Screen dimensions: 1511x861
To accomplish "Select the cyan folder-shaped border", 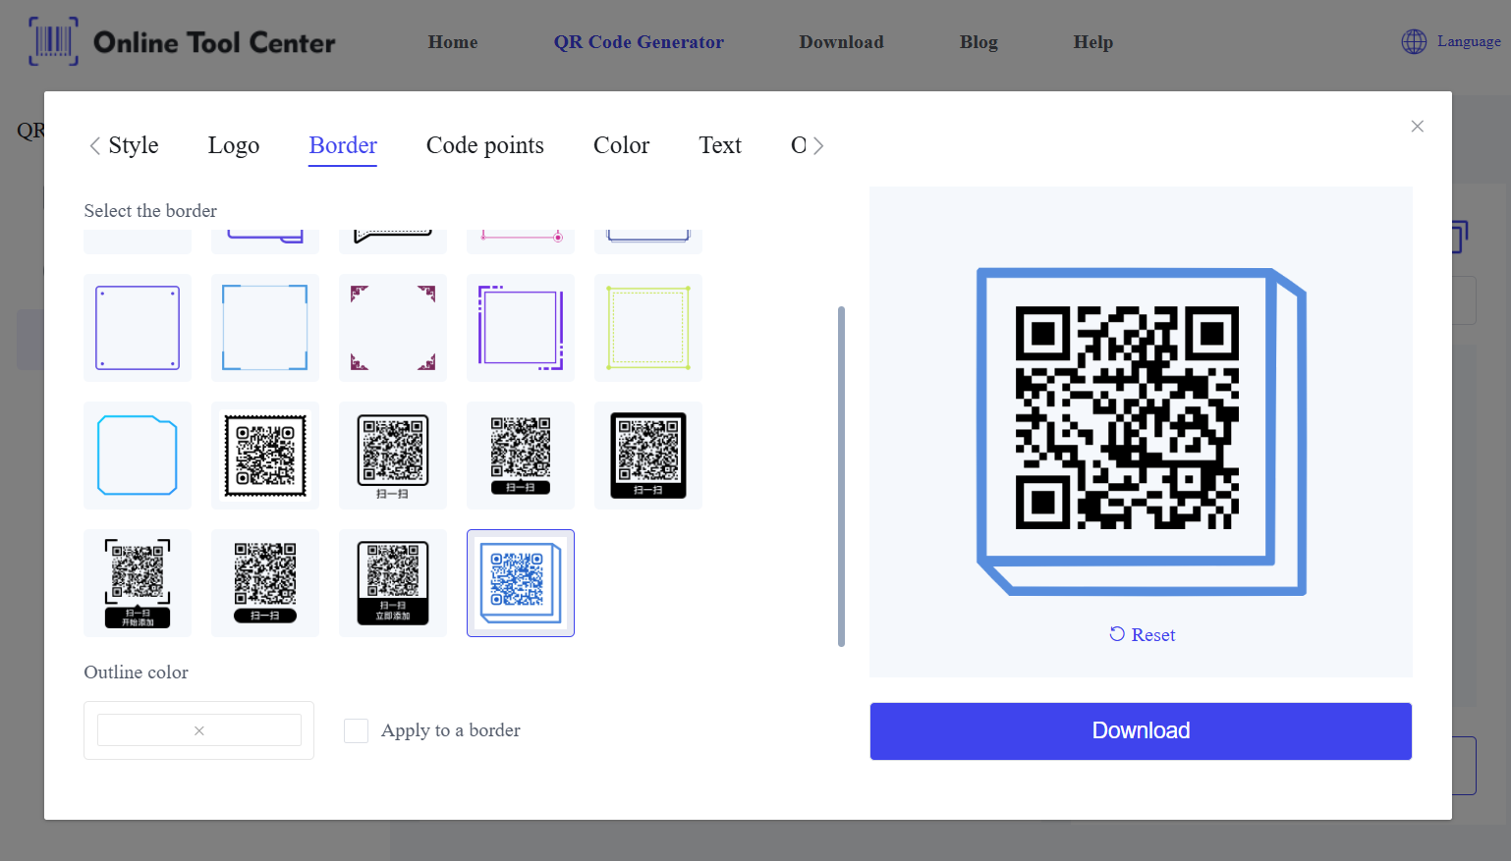I will click(x=138, y=456).
